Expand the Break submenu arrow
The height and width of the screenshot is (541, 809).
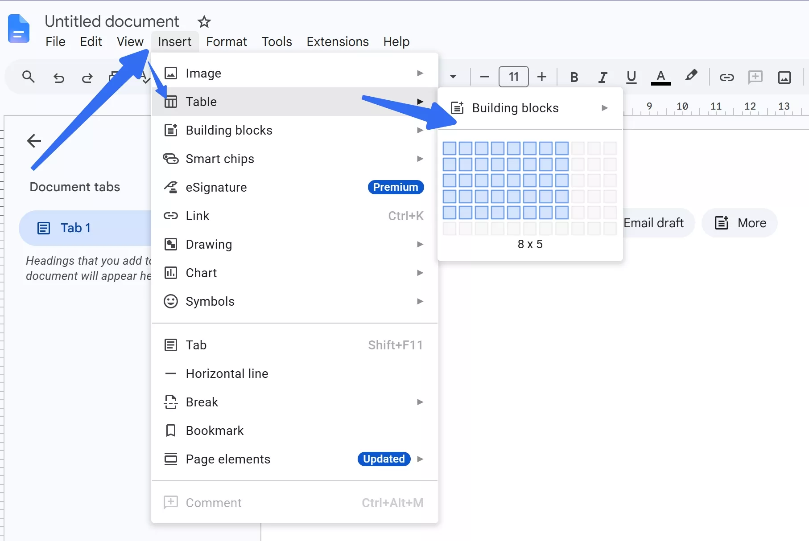point(420,402)
